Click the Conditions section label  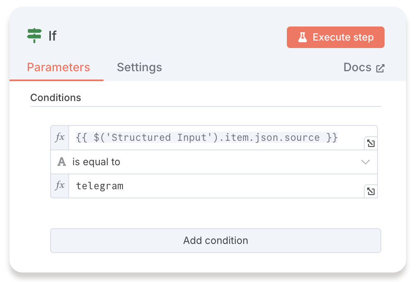[55, 98]
